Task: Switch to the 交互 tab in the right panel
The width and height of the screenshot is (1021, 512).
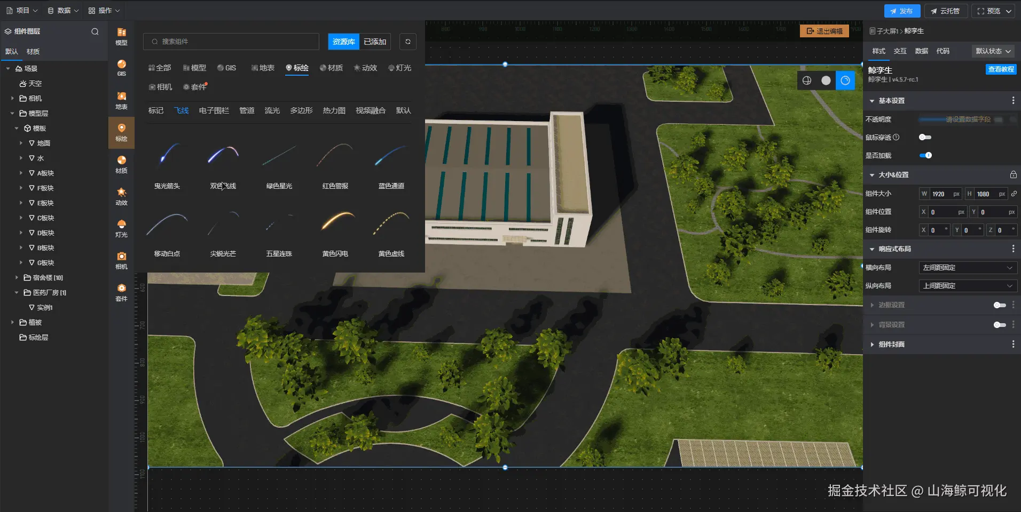Action: [900, 51]
